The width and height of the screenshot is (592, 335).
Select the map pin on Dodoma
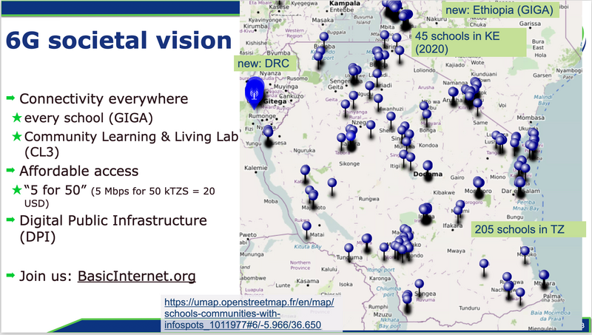428,170
